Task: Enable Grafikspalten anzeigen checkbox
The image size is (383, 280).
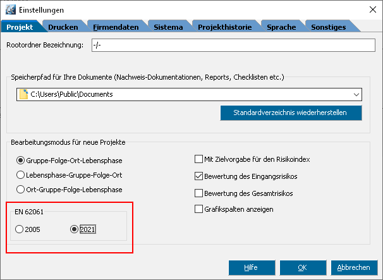Action: pos(199,209)
